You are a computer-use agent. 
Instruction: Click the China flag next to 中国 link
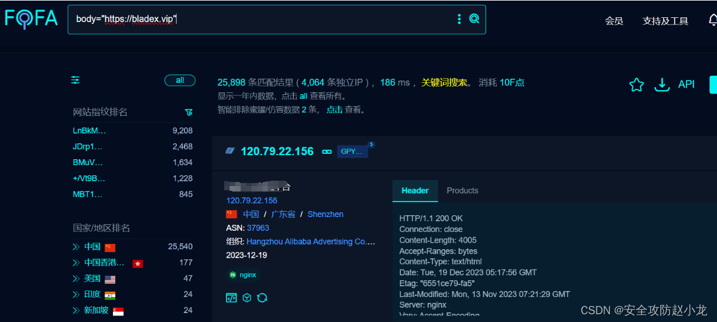tap(231, 214)
